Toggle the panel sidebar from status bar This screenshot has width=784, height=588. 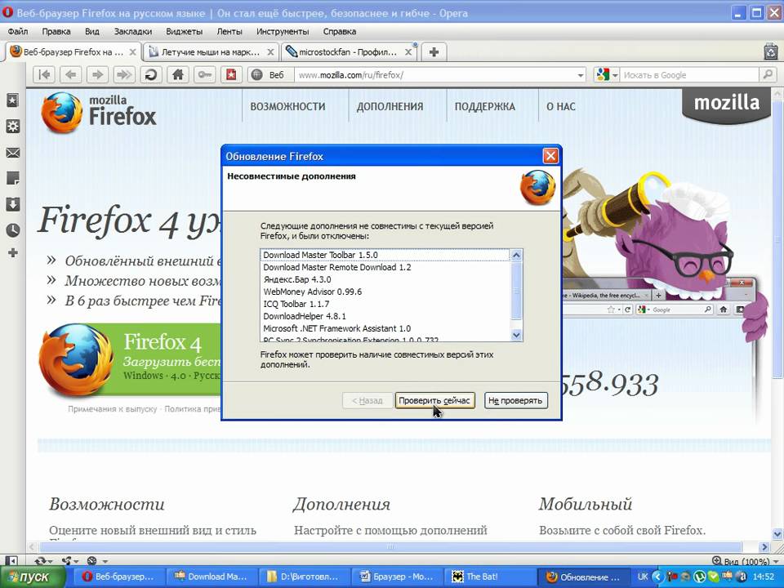pyautogui.click(x=11, y=561)
